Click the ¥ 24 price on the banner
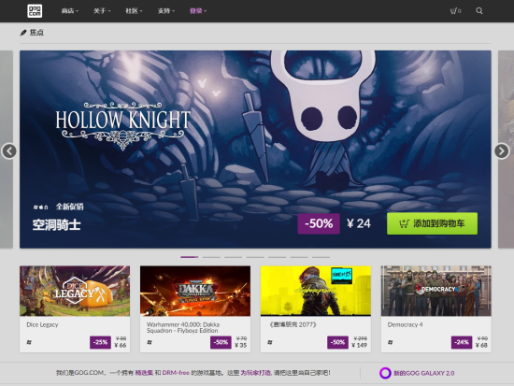This screenshot has width=514, height=386. click(359, 223)
